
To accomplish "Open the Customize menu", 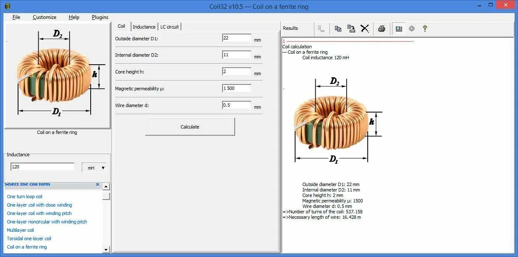I will (44, 17).
